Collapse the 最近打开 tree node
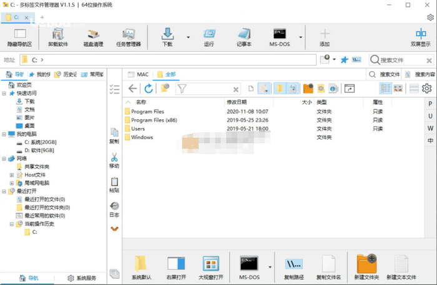The height and width of the screenshot is (285, 437). [4, 191]
